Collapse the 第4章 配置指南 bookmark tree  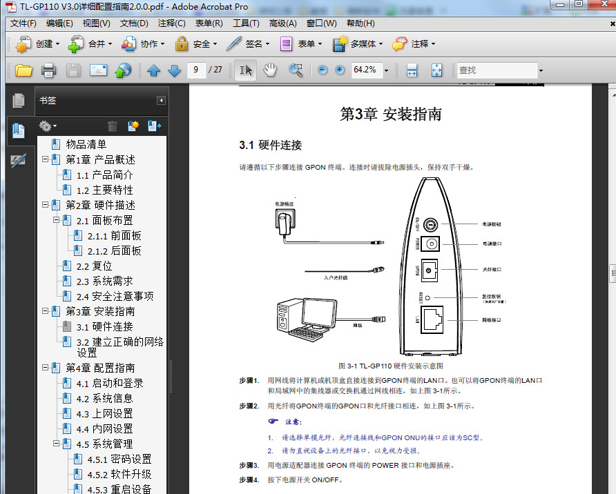(46, 366)
